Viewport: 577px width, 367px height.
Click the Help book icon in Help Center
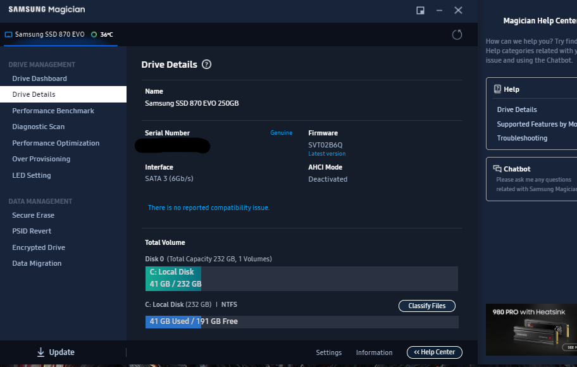497,89
